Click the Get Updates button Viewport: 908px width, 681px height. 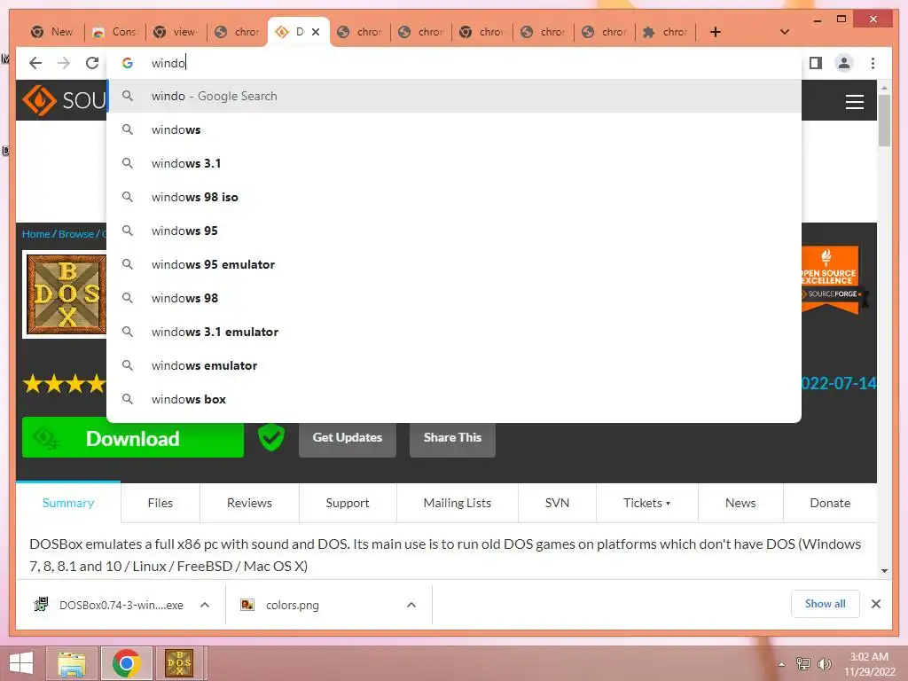tap(348, 438)
